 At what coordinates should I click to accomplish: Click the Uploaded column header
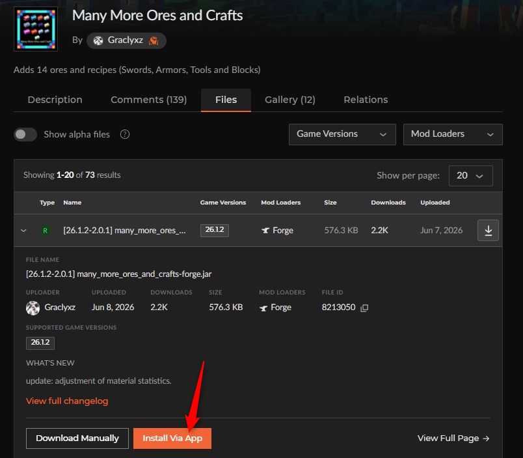[x=435, y=203]
